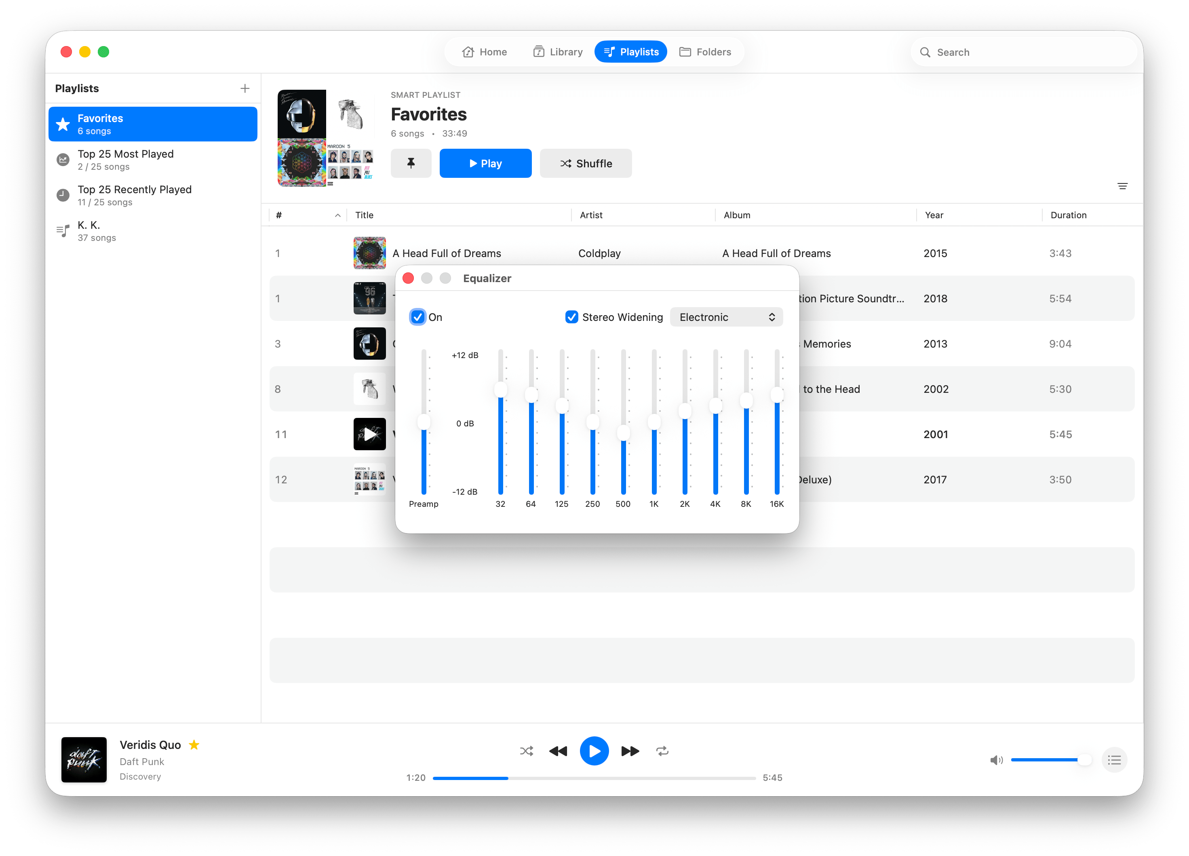Play overlay on track 11 artwork
The height and width of the screenshot is (856, 1189).
(x=370, y=434)
